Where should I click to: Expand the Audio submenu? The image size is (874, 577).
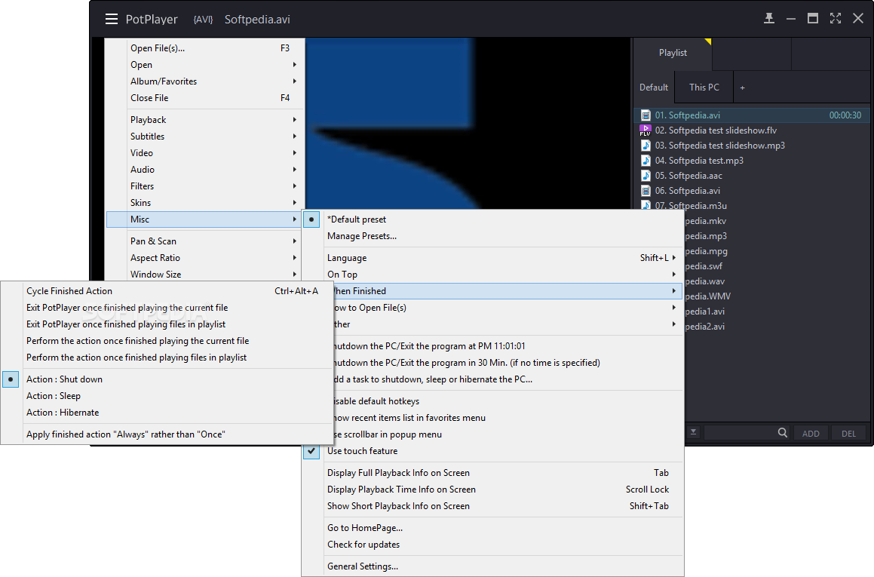pos(204,170)
